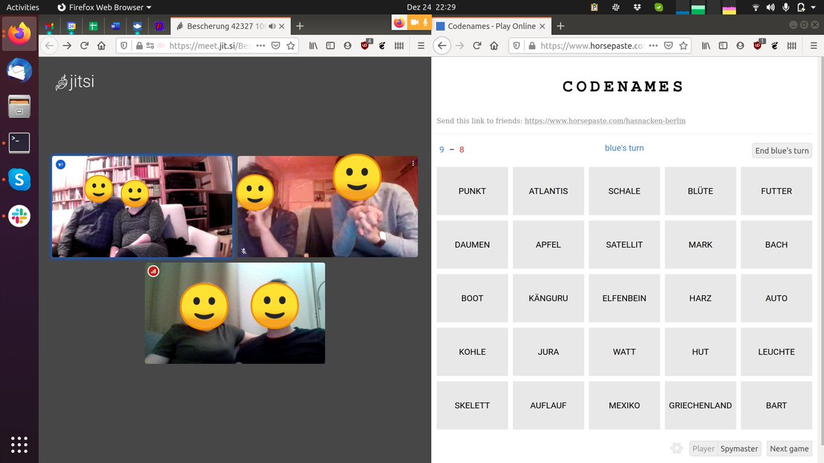Screen dimensions: 824x463
Task: Mute the Bescherung tab audio
Action: click(x=273, y=27)
